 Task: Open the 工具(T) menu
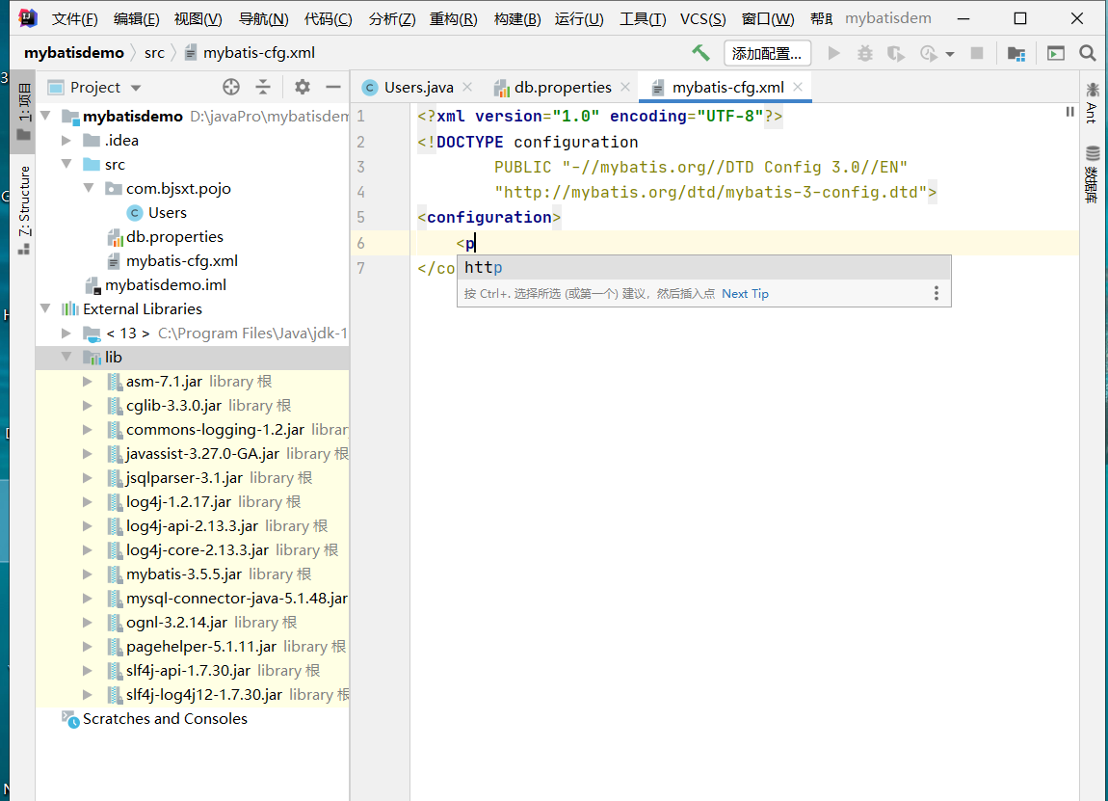(643, 18)
